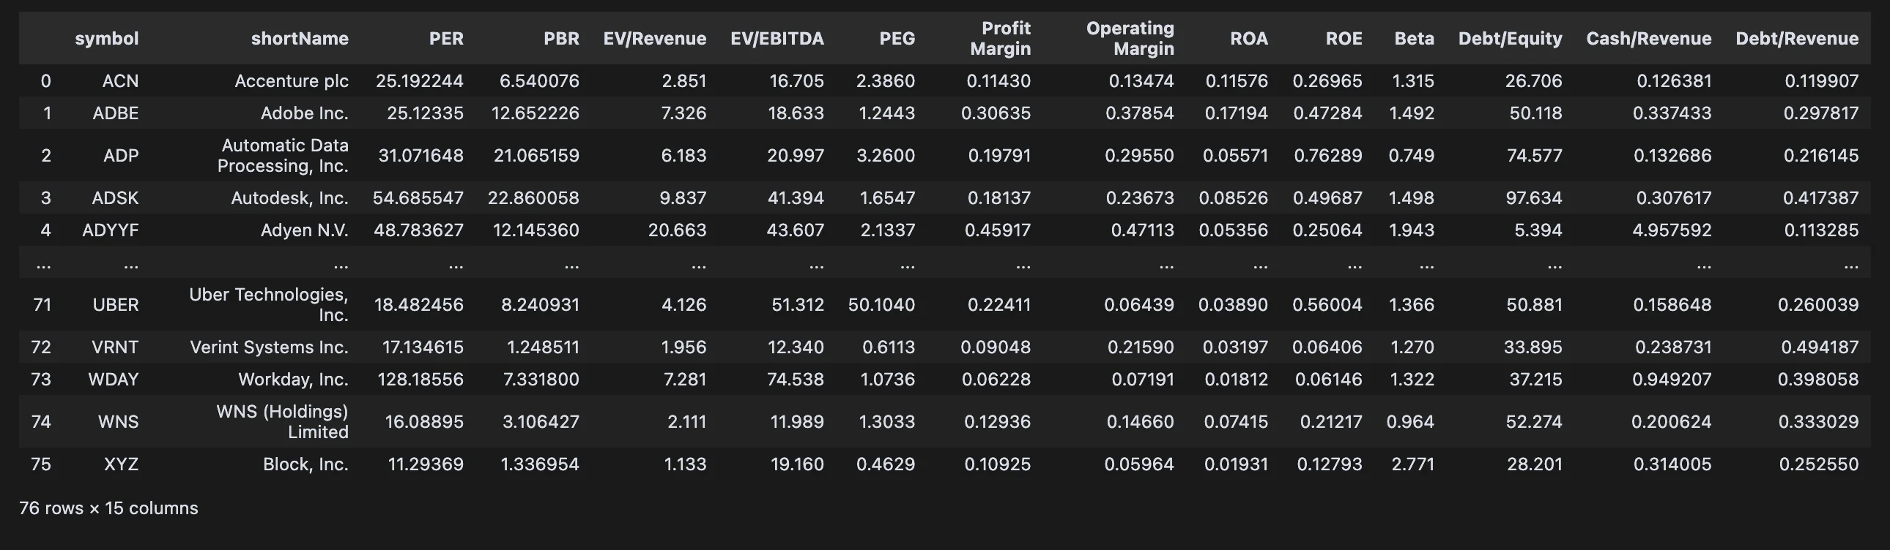This screenshot has width=1890, height=550.
Task: Select the Profit Margin column header
Action: coord(1000,39)
